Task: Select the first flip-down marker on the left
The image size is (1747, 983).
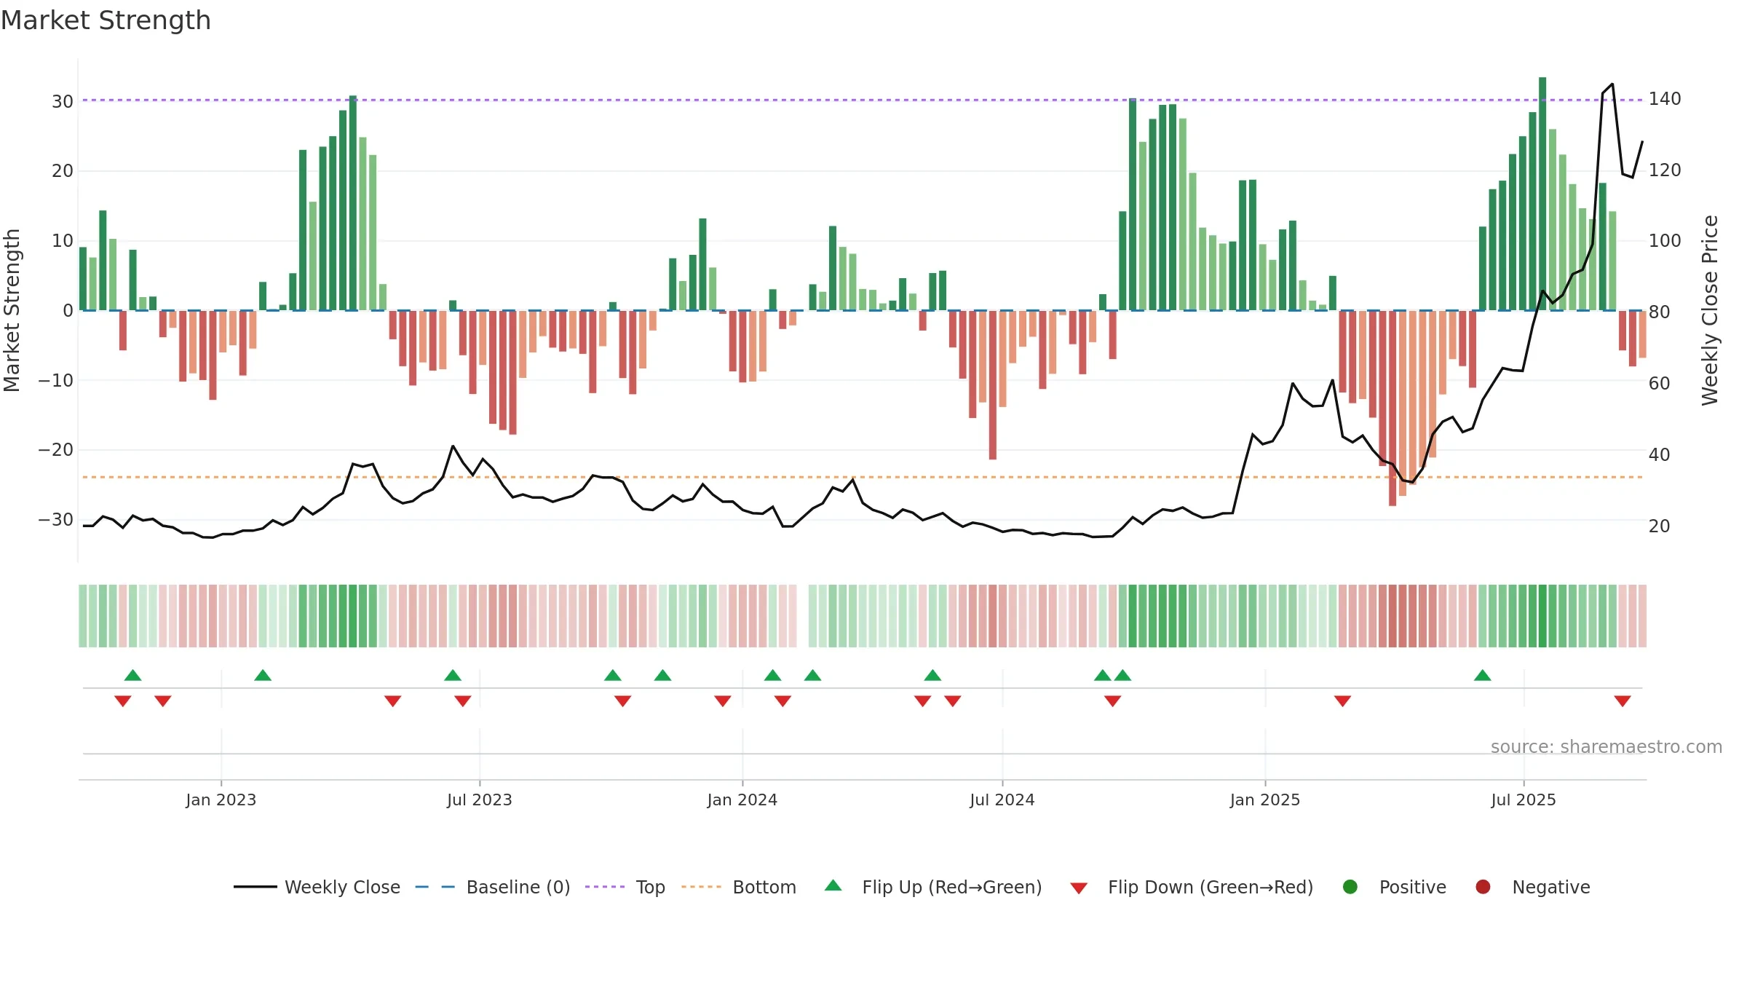Action: click(x=123, y=700)
